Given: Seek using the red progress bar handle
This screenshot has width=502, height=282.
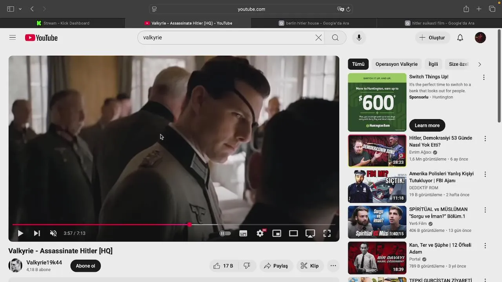Looking at the screenshot, I should pos(189,224).
